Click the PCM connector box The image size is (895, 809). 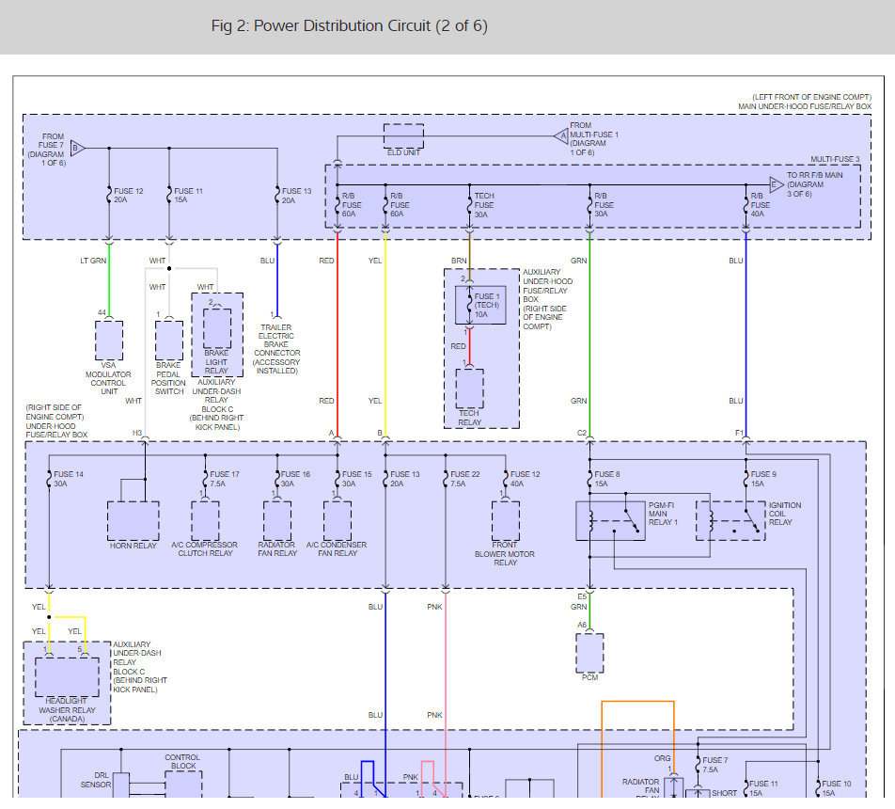click(589, 652)
